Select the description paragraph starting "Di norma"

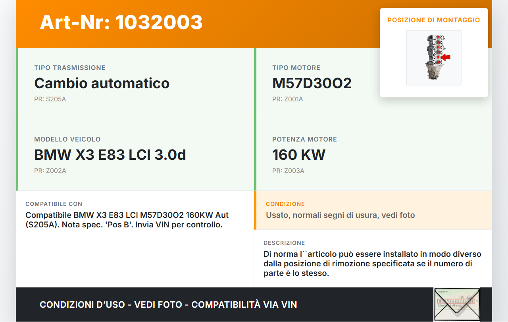[372, 264]
